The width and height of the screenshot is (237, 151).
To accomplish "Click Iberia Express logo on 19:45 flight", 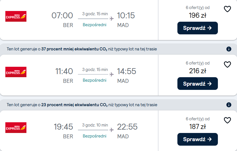I will click(16, 128).
